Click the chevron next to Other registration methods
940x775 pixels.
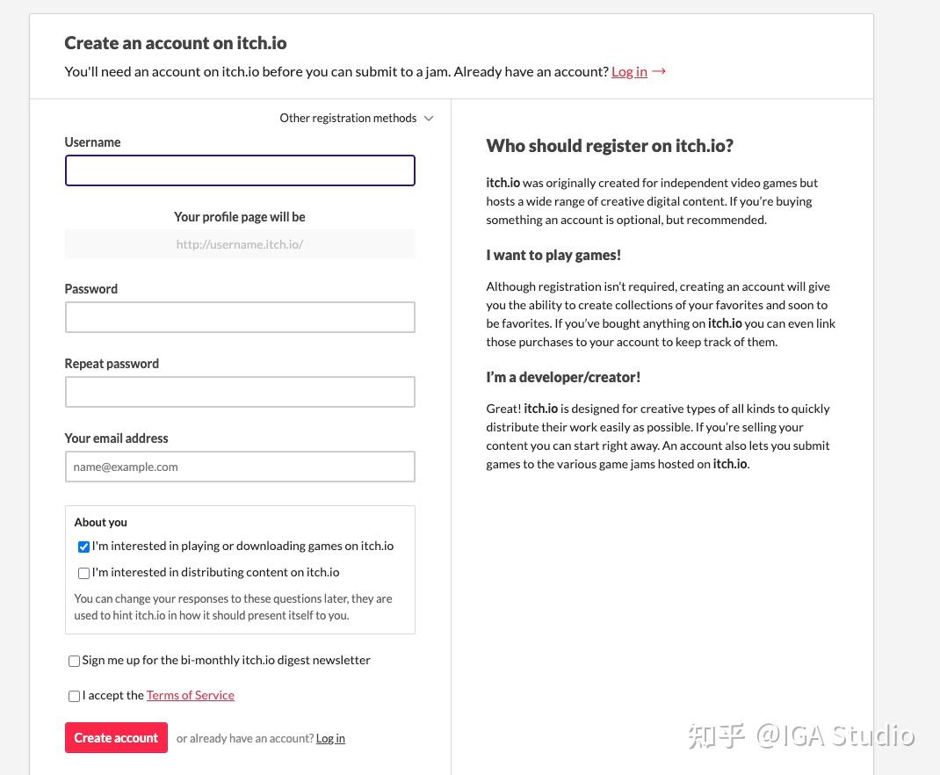point(429,119)
